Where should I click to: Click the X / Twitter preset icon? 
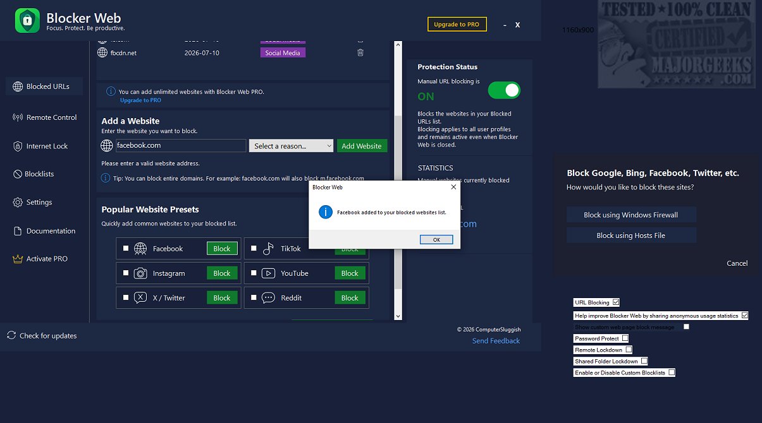140,298
